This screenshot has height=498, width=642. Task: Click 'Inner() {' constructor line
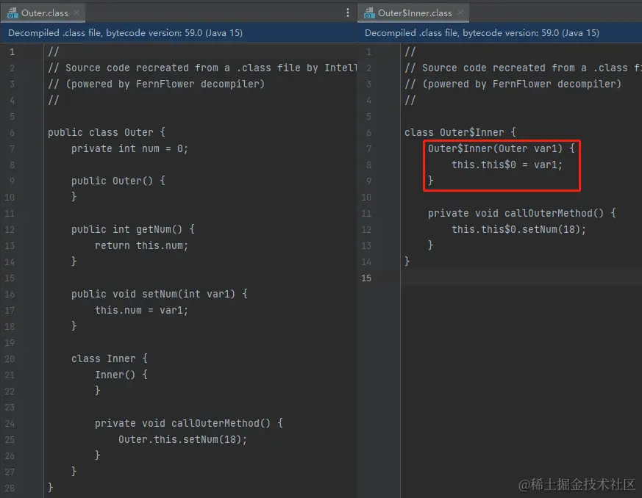tap(121, 375)
